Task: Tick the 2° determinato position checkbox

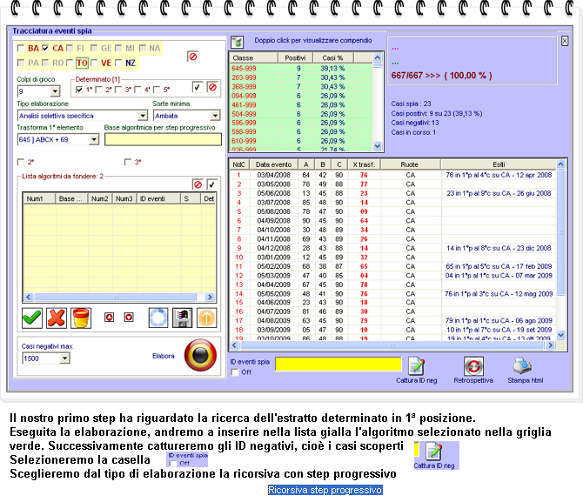Action: point(98,90)
